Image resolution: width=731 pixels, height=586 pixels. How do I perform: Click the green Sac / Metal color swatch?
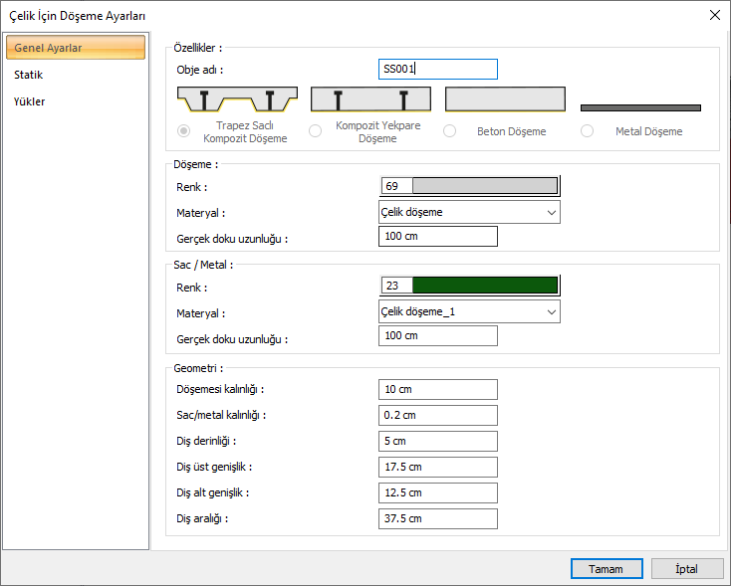[x=484, y=286]
